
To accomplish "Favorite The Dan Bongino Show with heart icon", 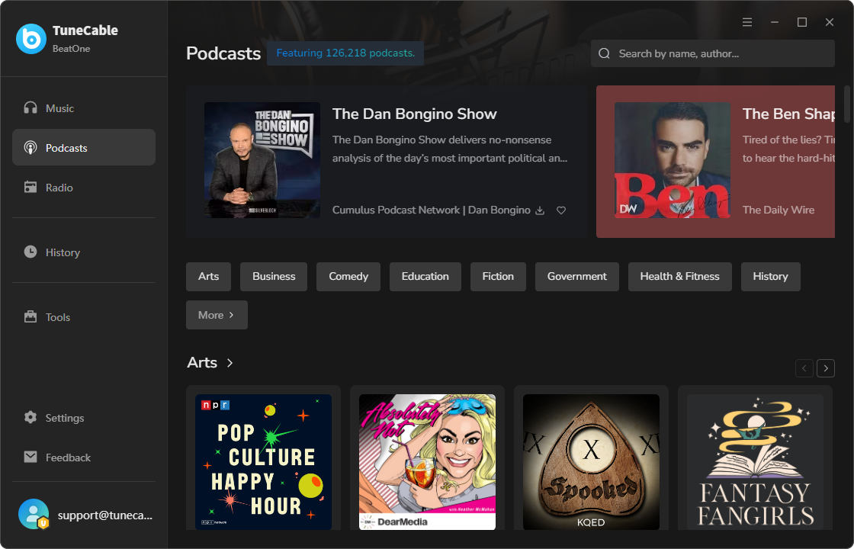I will tap(561, 210).
